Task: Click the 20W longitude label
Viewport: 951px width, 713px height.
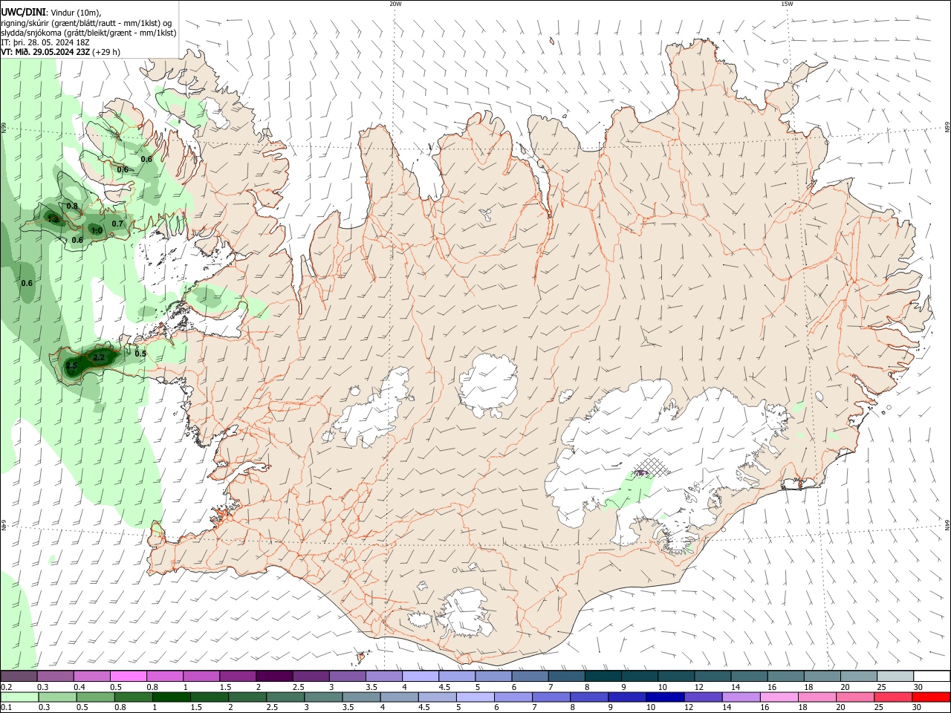Action: pyautogui.click(x=395, y=4)
